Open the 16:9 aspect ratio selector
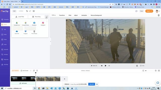This screenshot has height=90, width=161. click(x=14, y=11)
